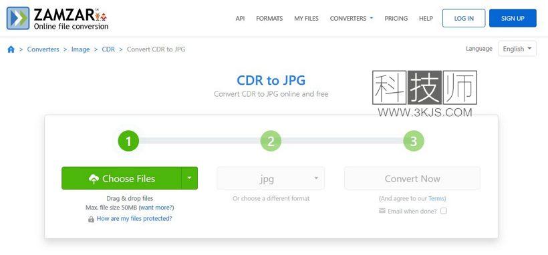This screenshot has width=548, height=255.
Task: Click the Convert Now button
Action: click(x=412, y=178)
